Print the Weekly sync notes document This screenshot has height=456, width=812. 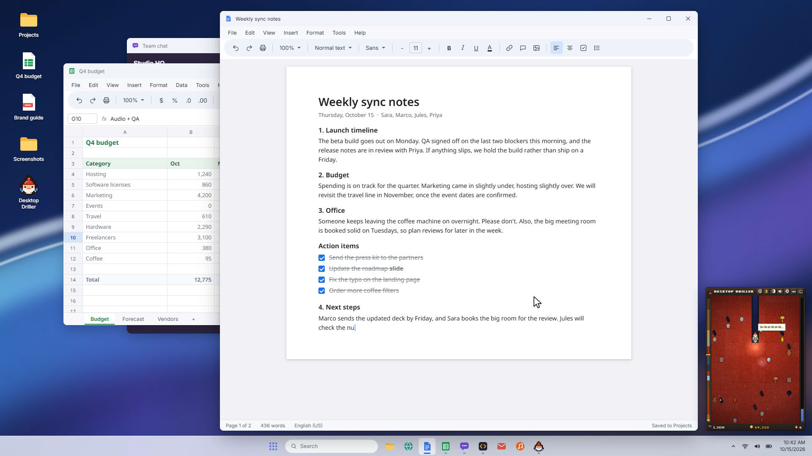coord(263,48)
